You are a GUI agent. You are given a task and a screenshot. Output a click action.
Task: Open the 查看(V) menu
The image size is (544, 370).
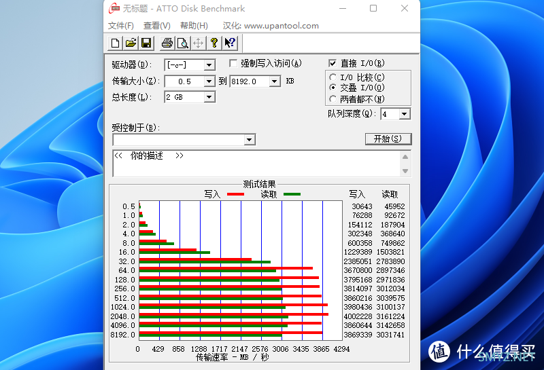coord(157,26)
